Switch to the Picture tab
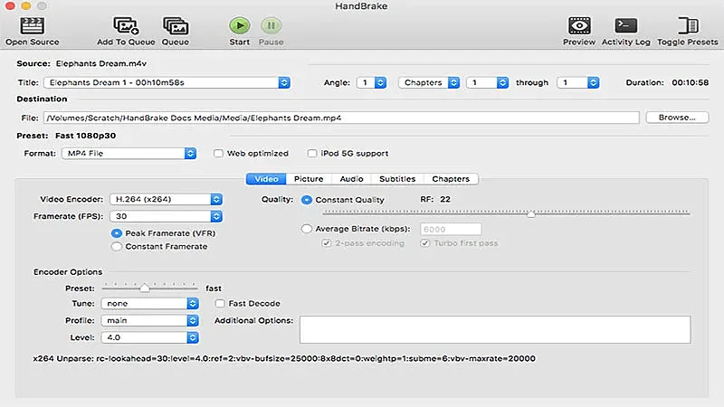This screenshot has width=724, height=407. (309, 179)
